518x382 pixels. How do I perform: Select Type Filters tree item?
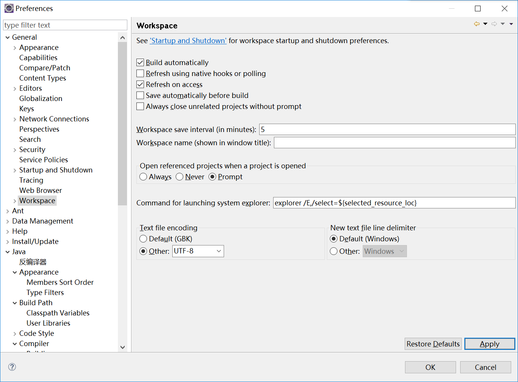45,292
